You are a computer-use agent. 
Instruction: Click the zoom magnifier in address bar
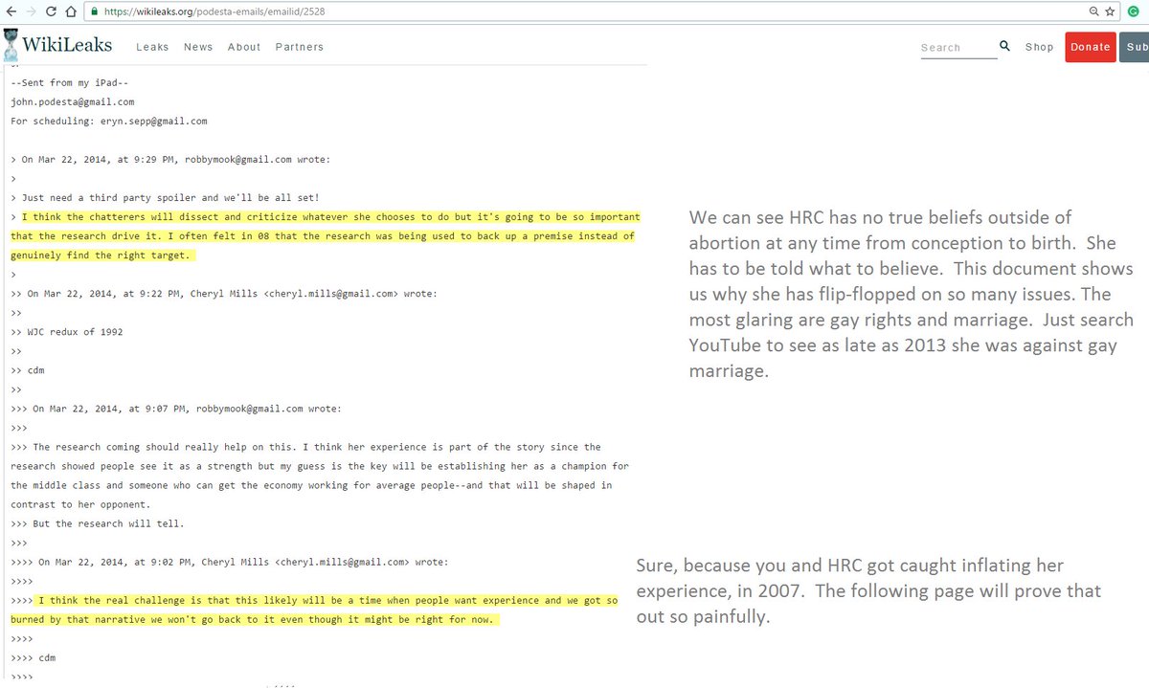point(1093,11)
